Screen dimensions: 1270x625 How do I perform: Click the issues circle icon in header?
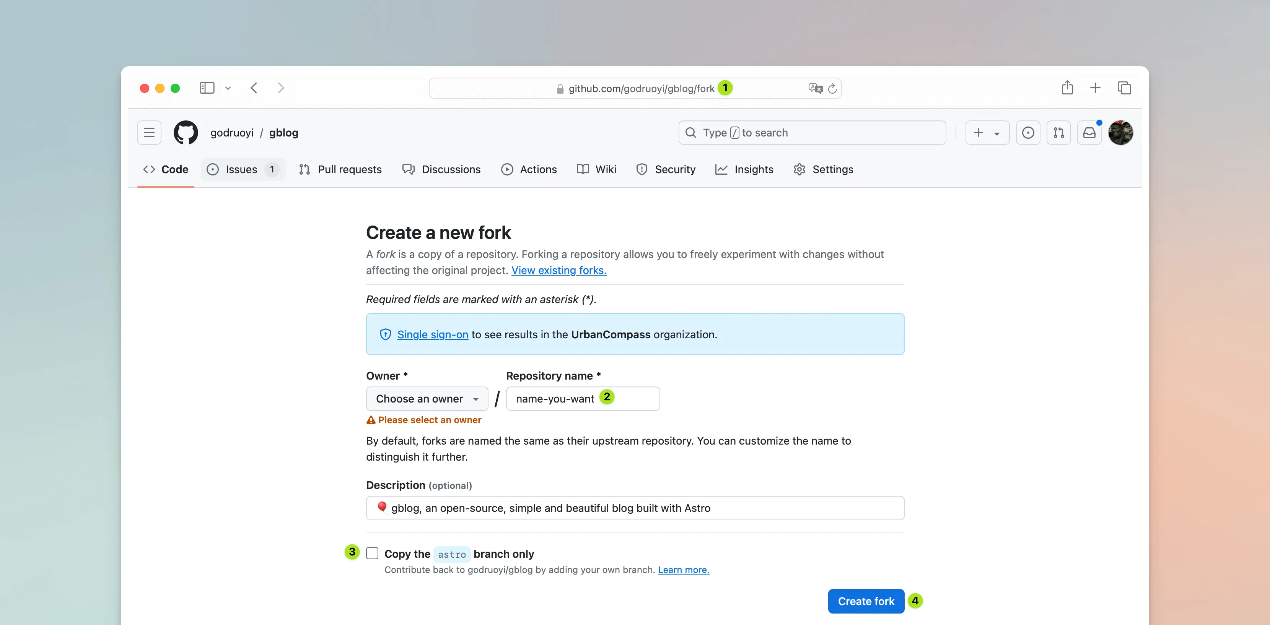coord(1028,133)
